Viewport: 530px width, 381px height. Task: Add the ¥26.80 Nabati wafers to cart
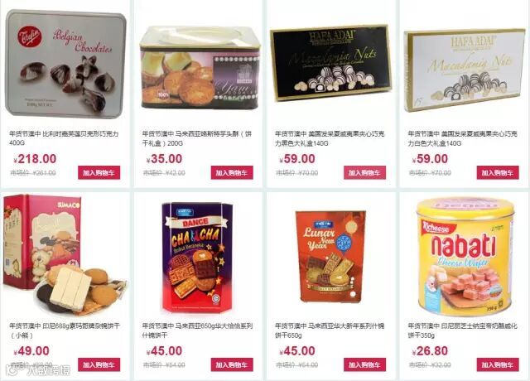(x=498, y=364)
